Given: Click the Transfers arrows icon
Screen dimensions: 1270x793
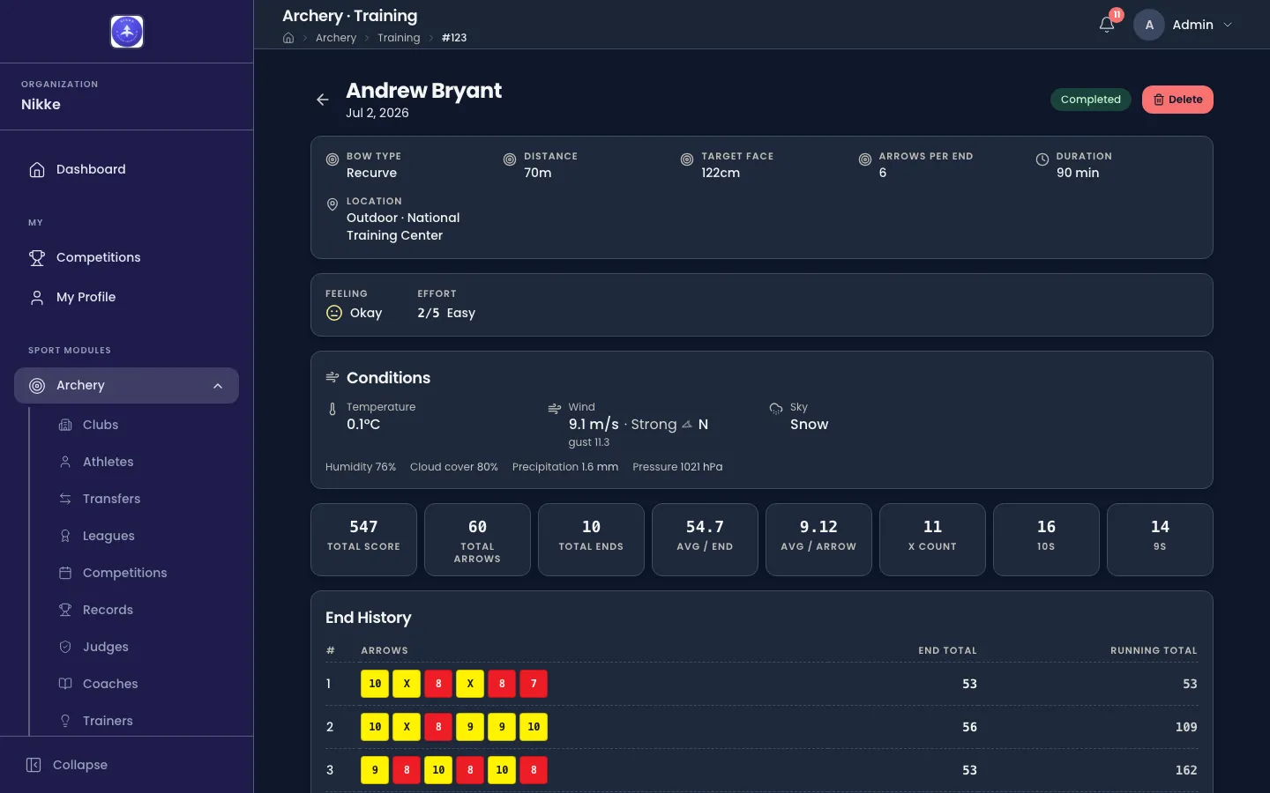Looking at the screenshot, I should [65, 499].
